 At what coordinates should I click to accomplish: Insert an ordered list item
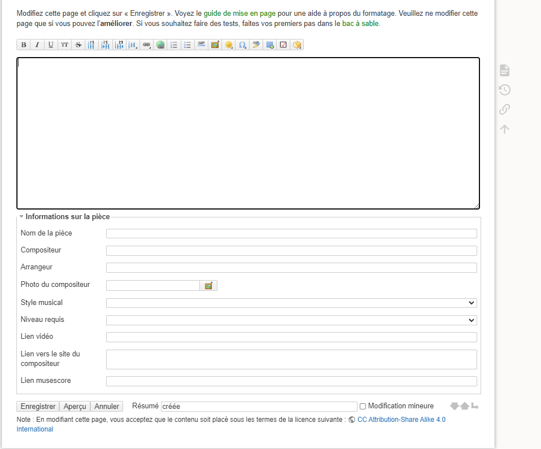tap(174, 45)
